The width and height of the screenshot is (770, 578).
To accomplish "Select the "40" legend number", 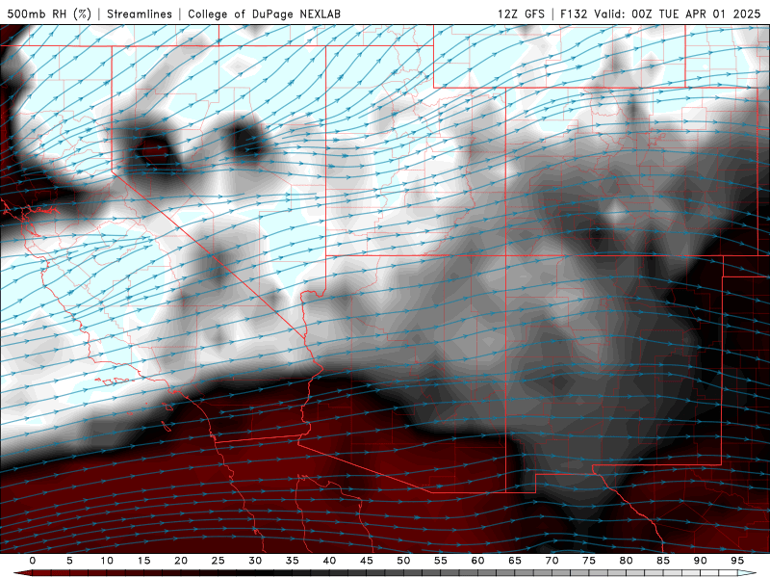I will coord(329,561).
